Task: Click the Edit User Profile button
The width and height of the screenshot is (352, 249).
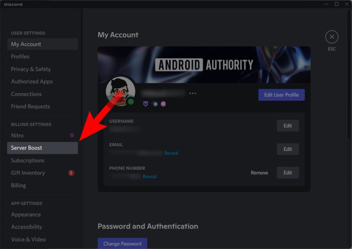Action: point(281,95)
